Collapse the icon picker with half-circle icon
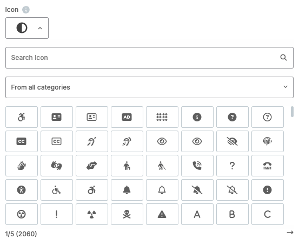 (x=27, y=28)
